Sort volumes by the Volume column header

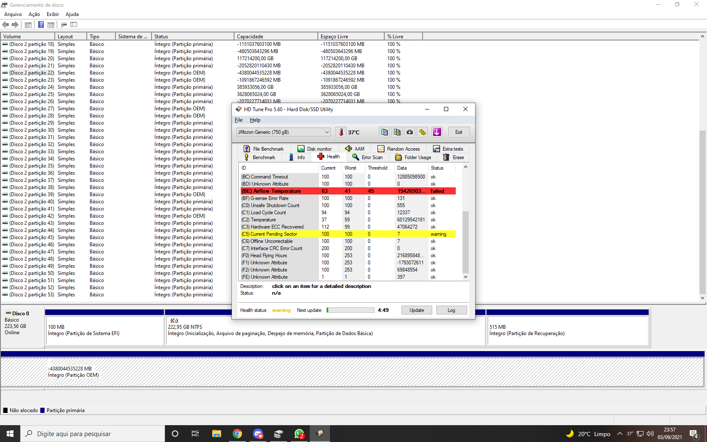point(28,37)
